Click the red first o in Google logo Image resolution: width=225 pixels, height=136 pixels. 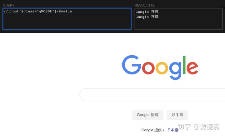click(x=148, y=68)
